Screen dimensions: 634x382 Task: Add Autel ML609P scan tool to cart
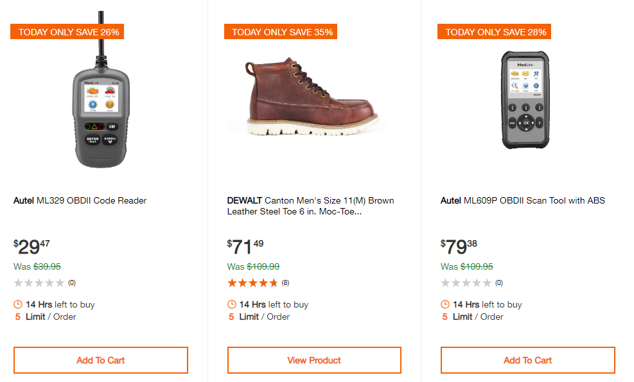click(527, 360)
